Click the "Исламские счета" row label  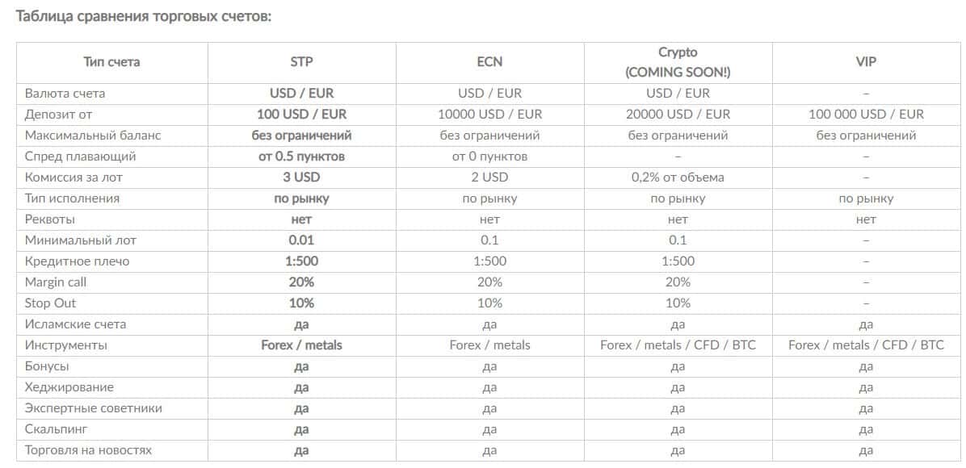(75, 324)
